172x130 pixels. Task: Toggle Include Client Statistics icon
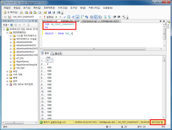coord(87,17)
